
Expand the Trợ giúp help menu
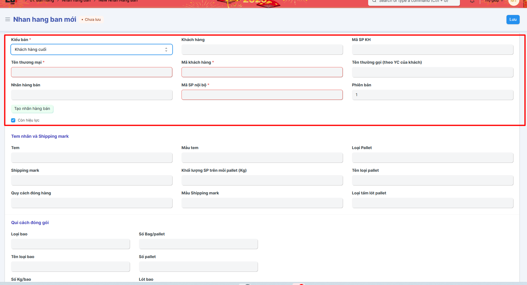click(494, 1)
